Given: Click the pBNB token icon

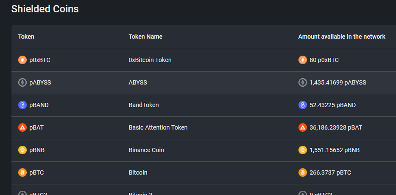Looking at the screenshot, I should 22,150.
